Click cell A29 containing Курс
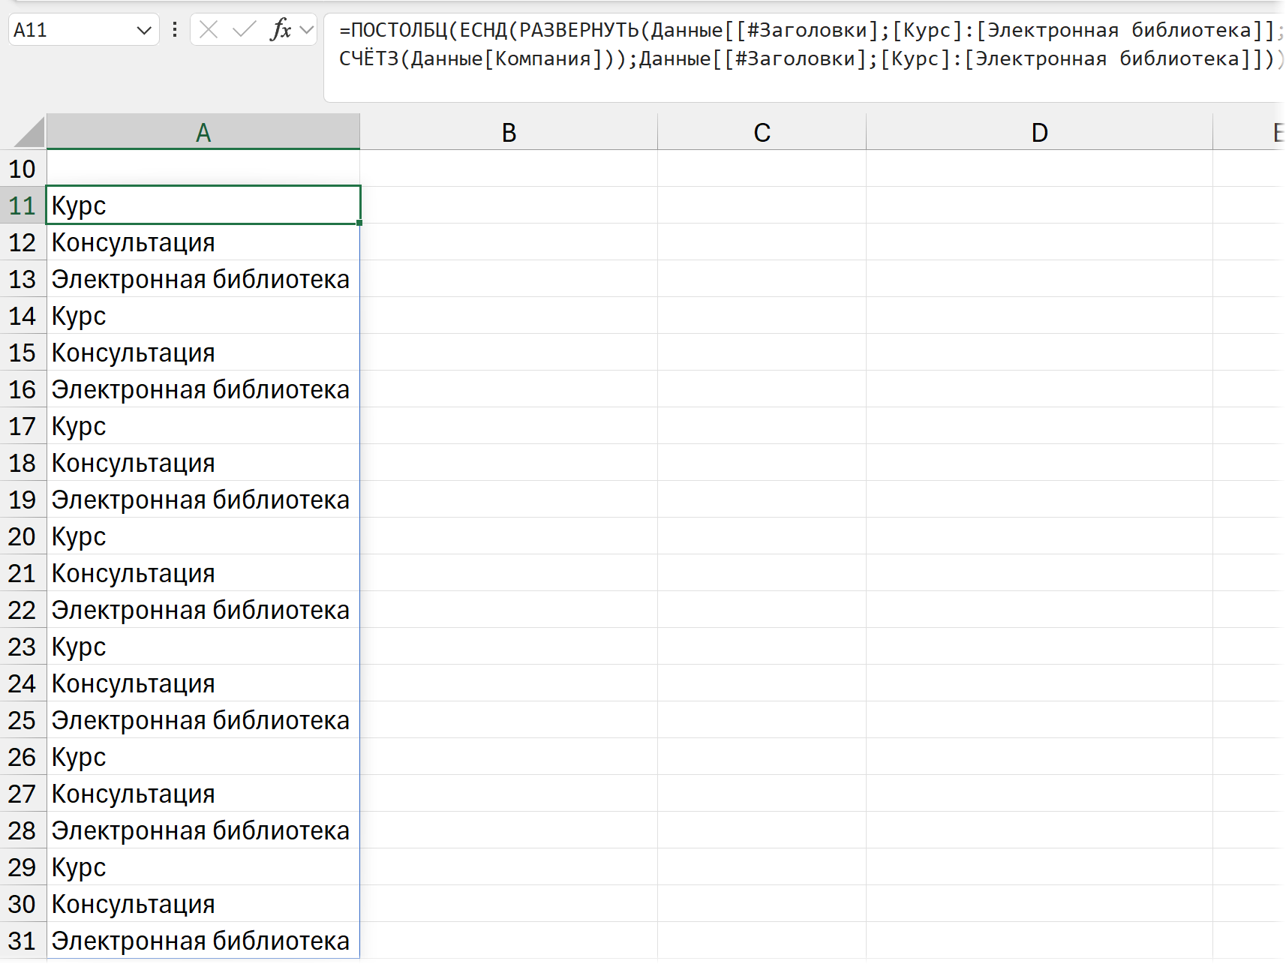Screen dimensions: 1286x964 click(203, 867)
